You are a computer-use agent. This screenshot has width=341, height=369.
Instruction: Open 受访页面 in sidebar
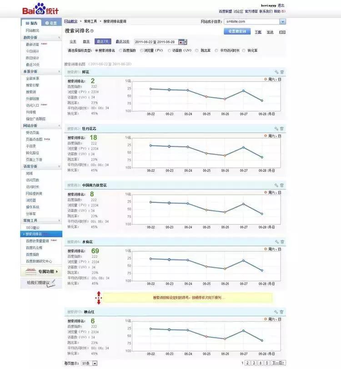(x=32, y=133)
